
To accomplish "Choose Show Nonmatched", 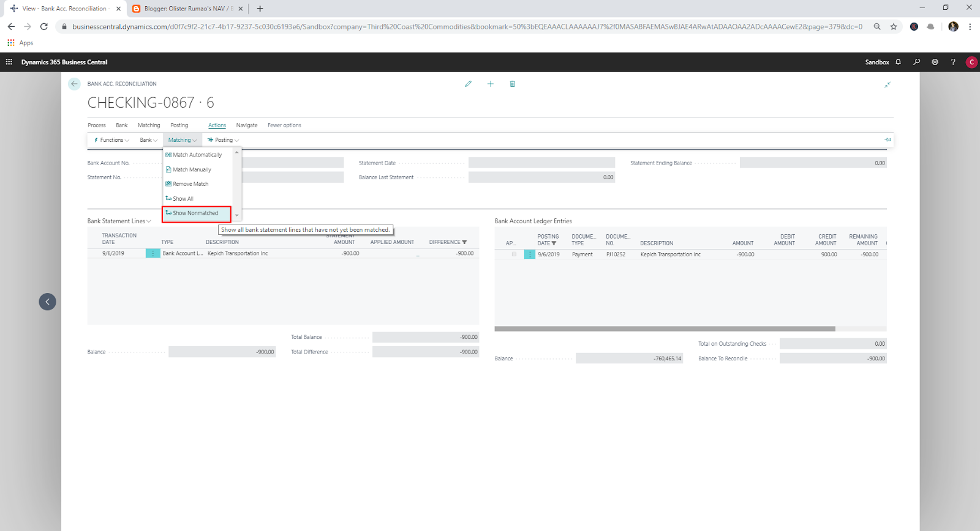I will pos(197,214).
